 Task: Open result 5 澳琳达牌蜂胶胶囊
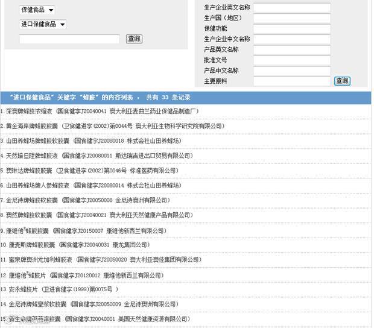(89, 171)
